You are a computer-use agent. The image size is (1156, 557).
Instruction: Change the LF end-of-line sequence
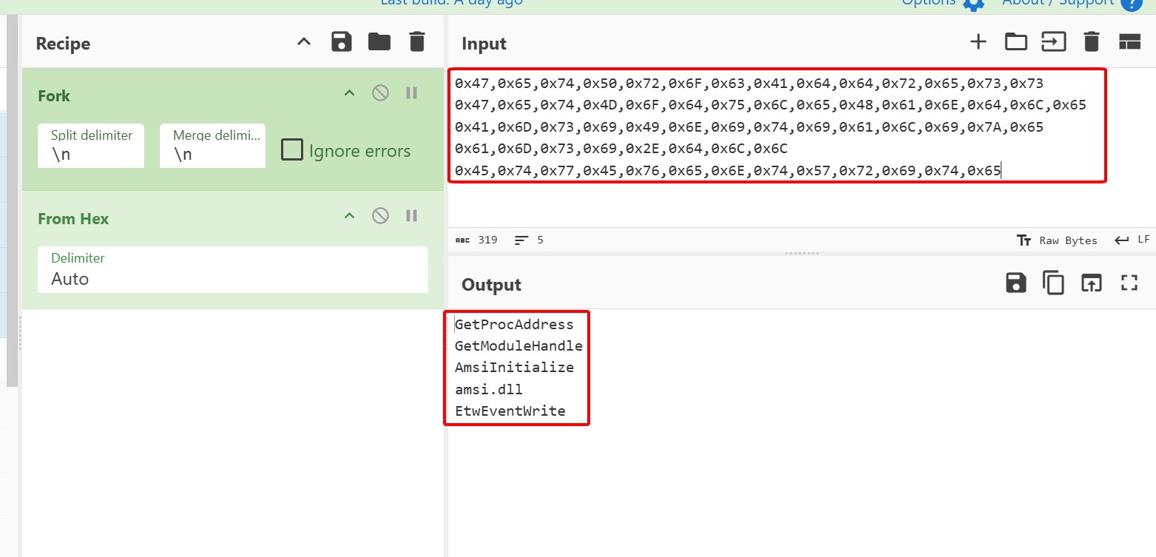tap(1133, 240)
